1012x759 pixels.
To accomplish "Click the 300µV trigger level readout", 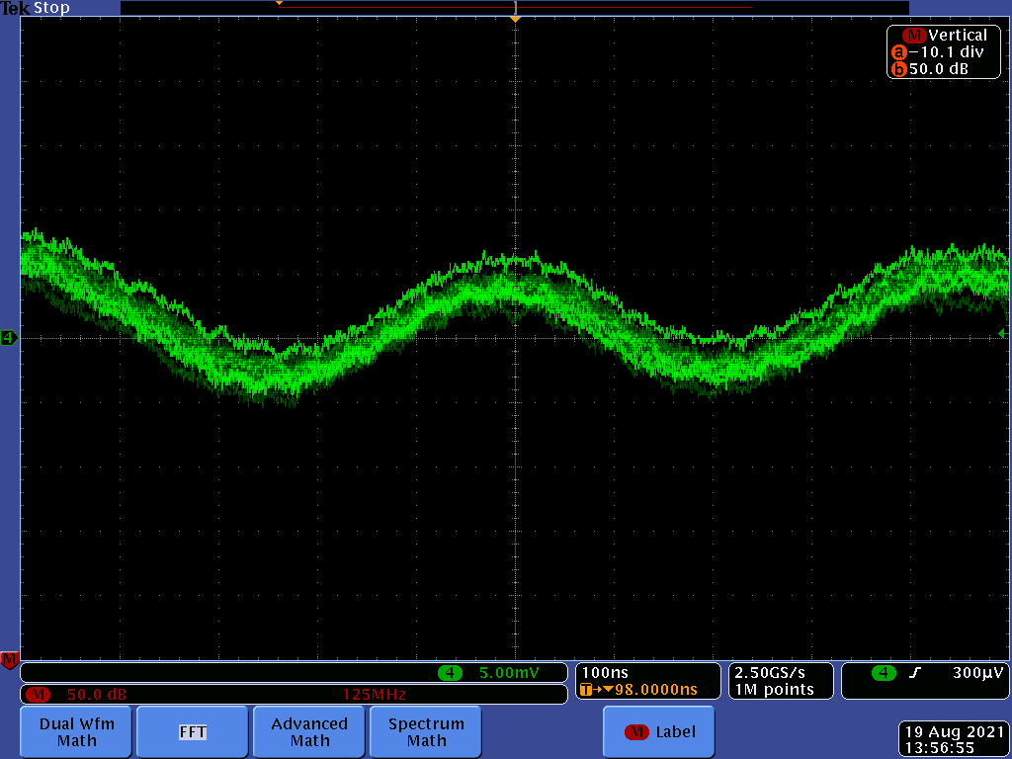I will tap(978, 673).
